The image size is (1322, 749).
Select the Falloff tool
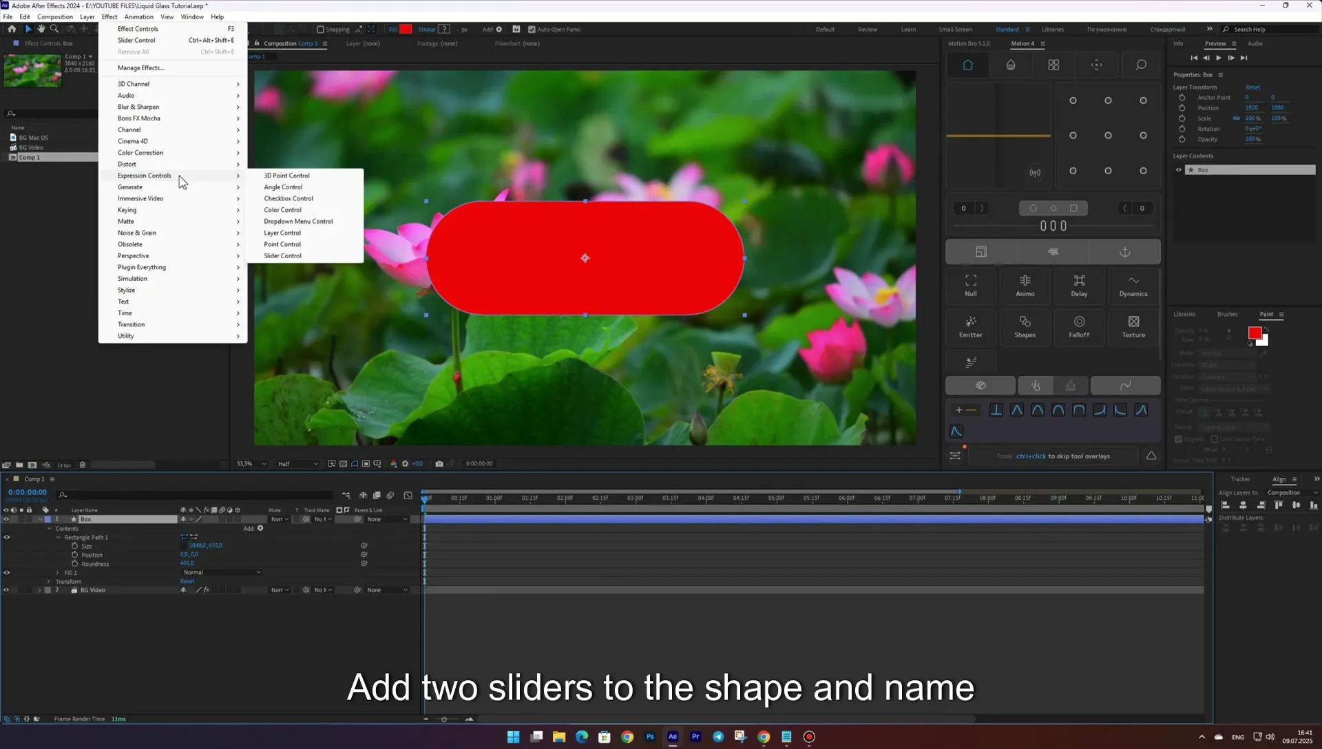[1079, 326]
